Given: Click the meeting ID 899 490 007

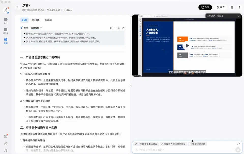Looking at the screenshot, I should (53, 10).
